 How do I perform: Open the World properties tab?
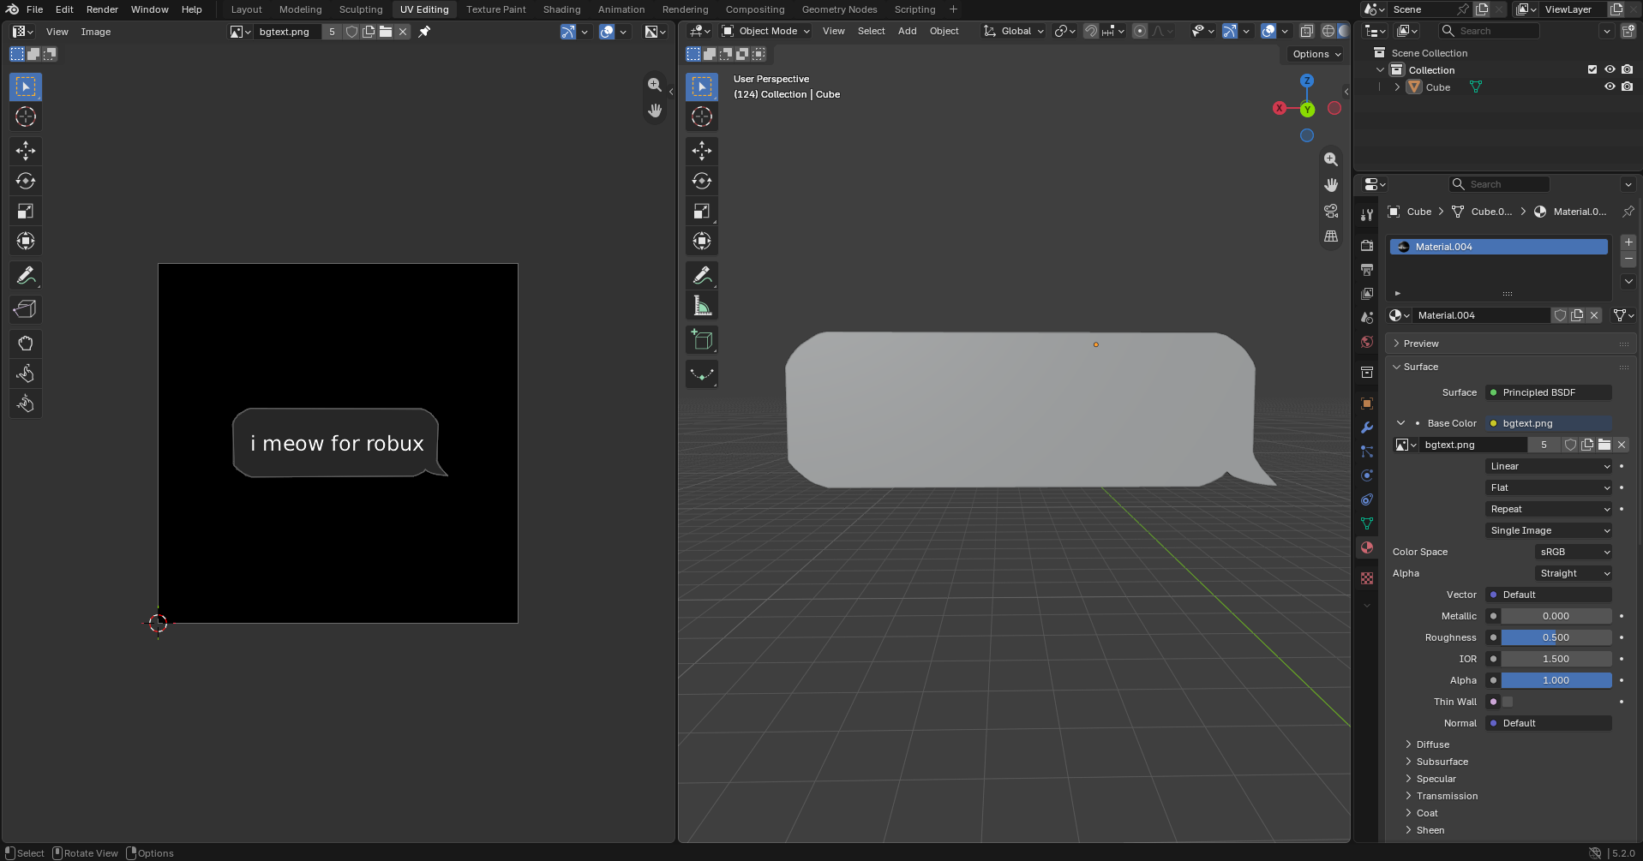coord(1367,342)
